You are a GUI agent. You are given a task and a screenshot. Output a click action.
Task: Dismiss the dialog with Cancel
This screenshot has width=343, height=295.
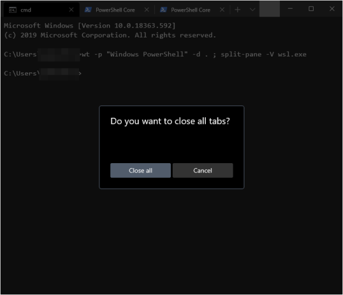coord(203,170)
